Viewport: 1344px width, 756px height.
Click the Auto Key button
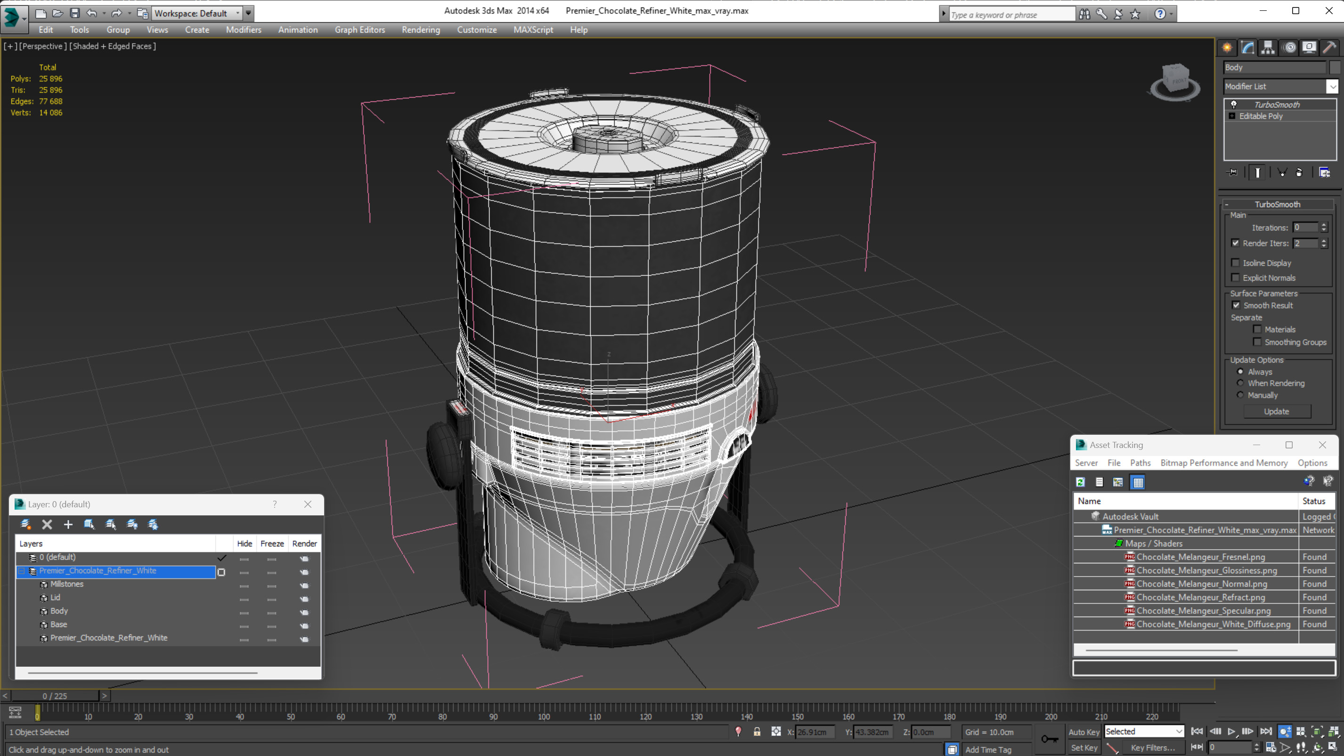tap(1083, 732)
